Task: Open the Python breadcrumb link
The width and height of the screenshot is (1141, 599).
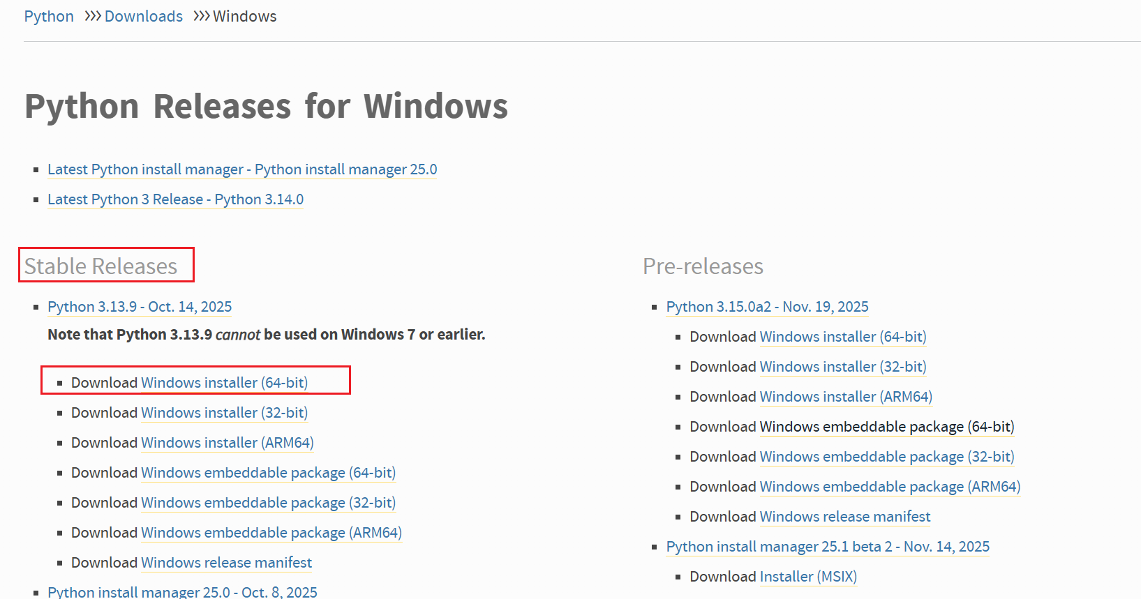Action: 49,16
